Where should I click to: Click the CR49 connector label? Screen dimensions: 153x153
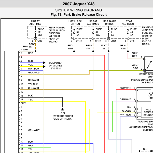pos(79,41)
